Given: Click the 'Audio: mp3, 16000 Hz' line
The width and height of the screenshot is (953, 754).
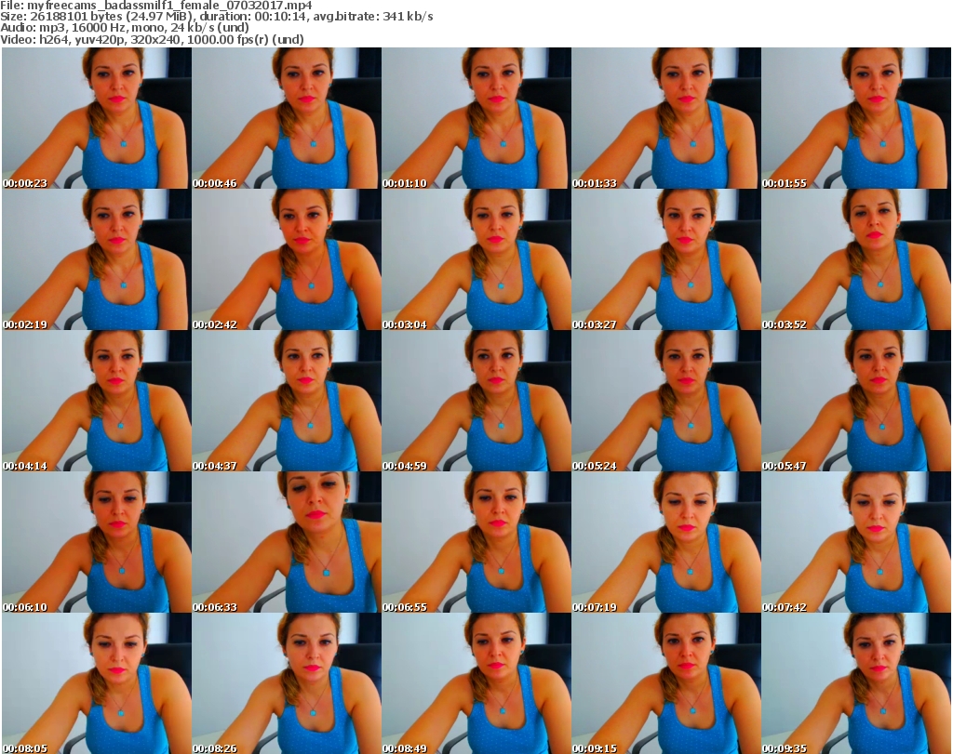Looking at the screenshot, I should (125, 28).
